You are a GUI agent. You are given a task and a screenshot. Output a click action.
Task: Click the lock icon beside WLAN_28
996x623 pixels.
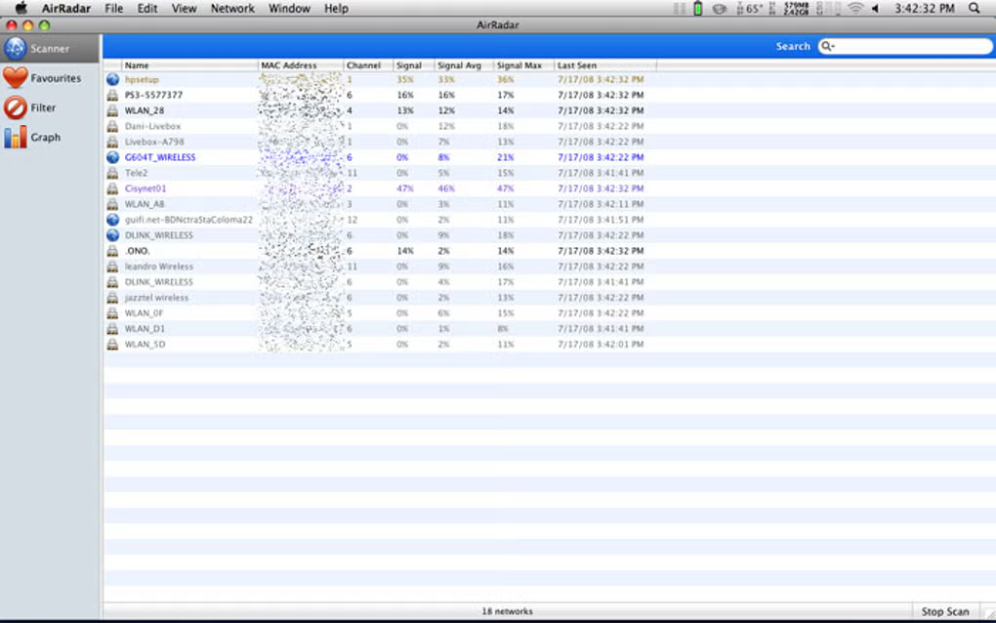pyautogui.click(x=112, y=110)
